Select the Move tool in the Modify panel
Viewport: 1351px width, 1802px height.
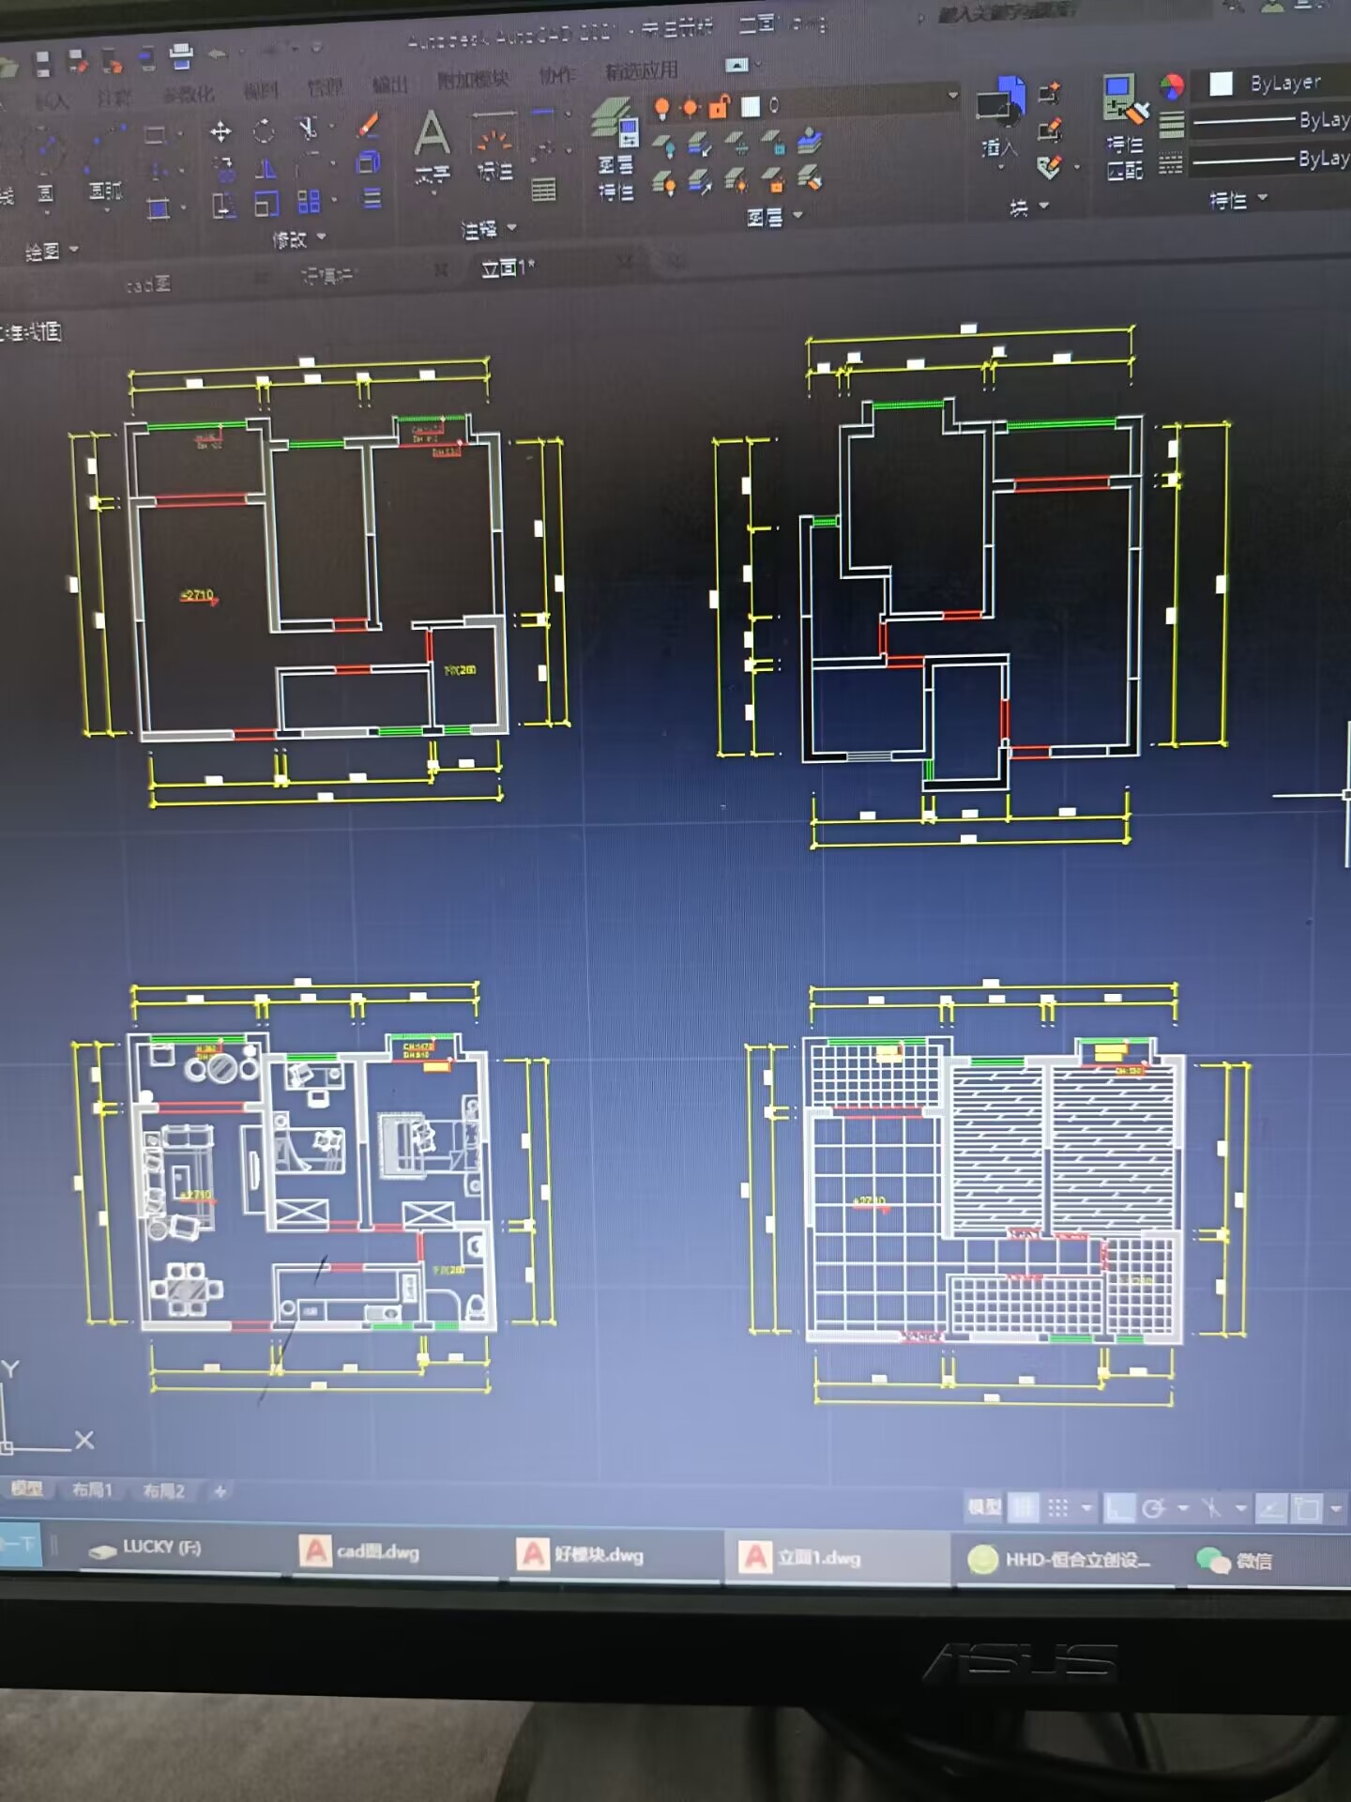pyautogui.click(x=220, y=131)
